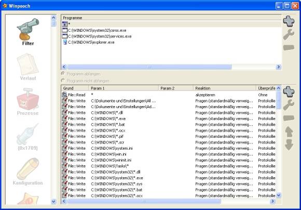Click right arrow of Programme horizontal scrollbar
301x210 pixels.
pyautogui.click(x=278, y=67)
